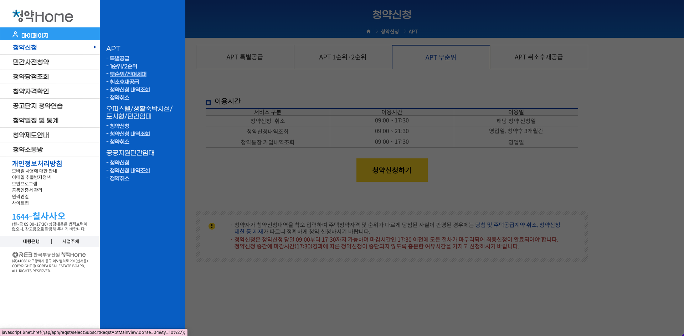The image size is (684, 336).
Task: Click 청약통장 가입내역조회 table cell
Action: point(268,142)
